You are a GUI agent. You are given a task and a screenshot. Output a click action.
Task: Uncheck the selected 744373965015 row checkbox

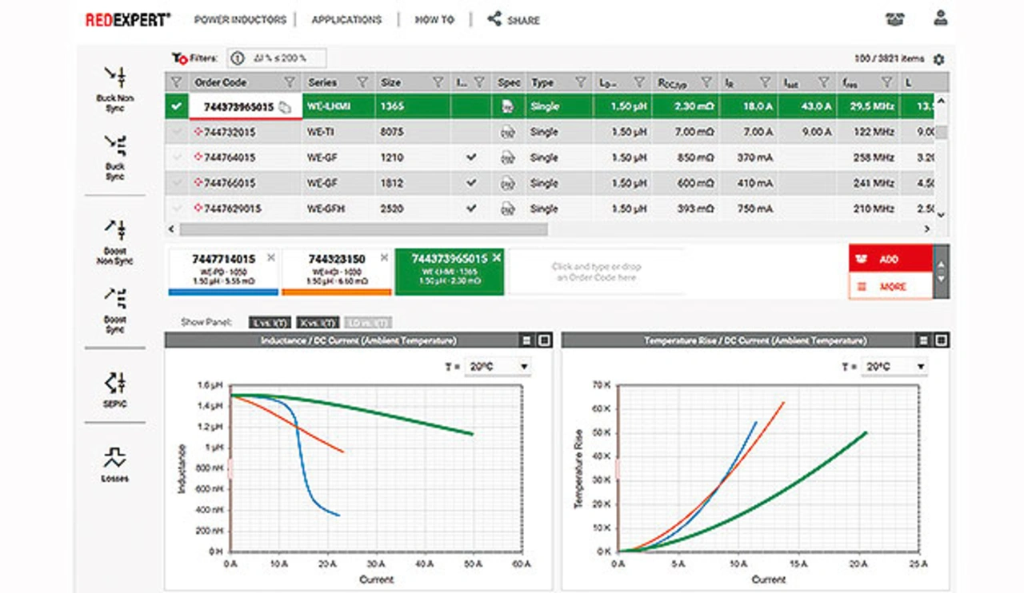pyautogui.click(x=177, y=106)
